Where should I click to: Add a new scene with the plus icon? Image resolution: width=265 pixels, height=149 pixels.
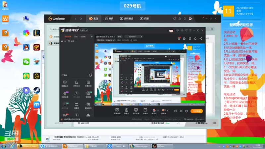pos(92,36)
